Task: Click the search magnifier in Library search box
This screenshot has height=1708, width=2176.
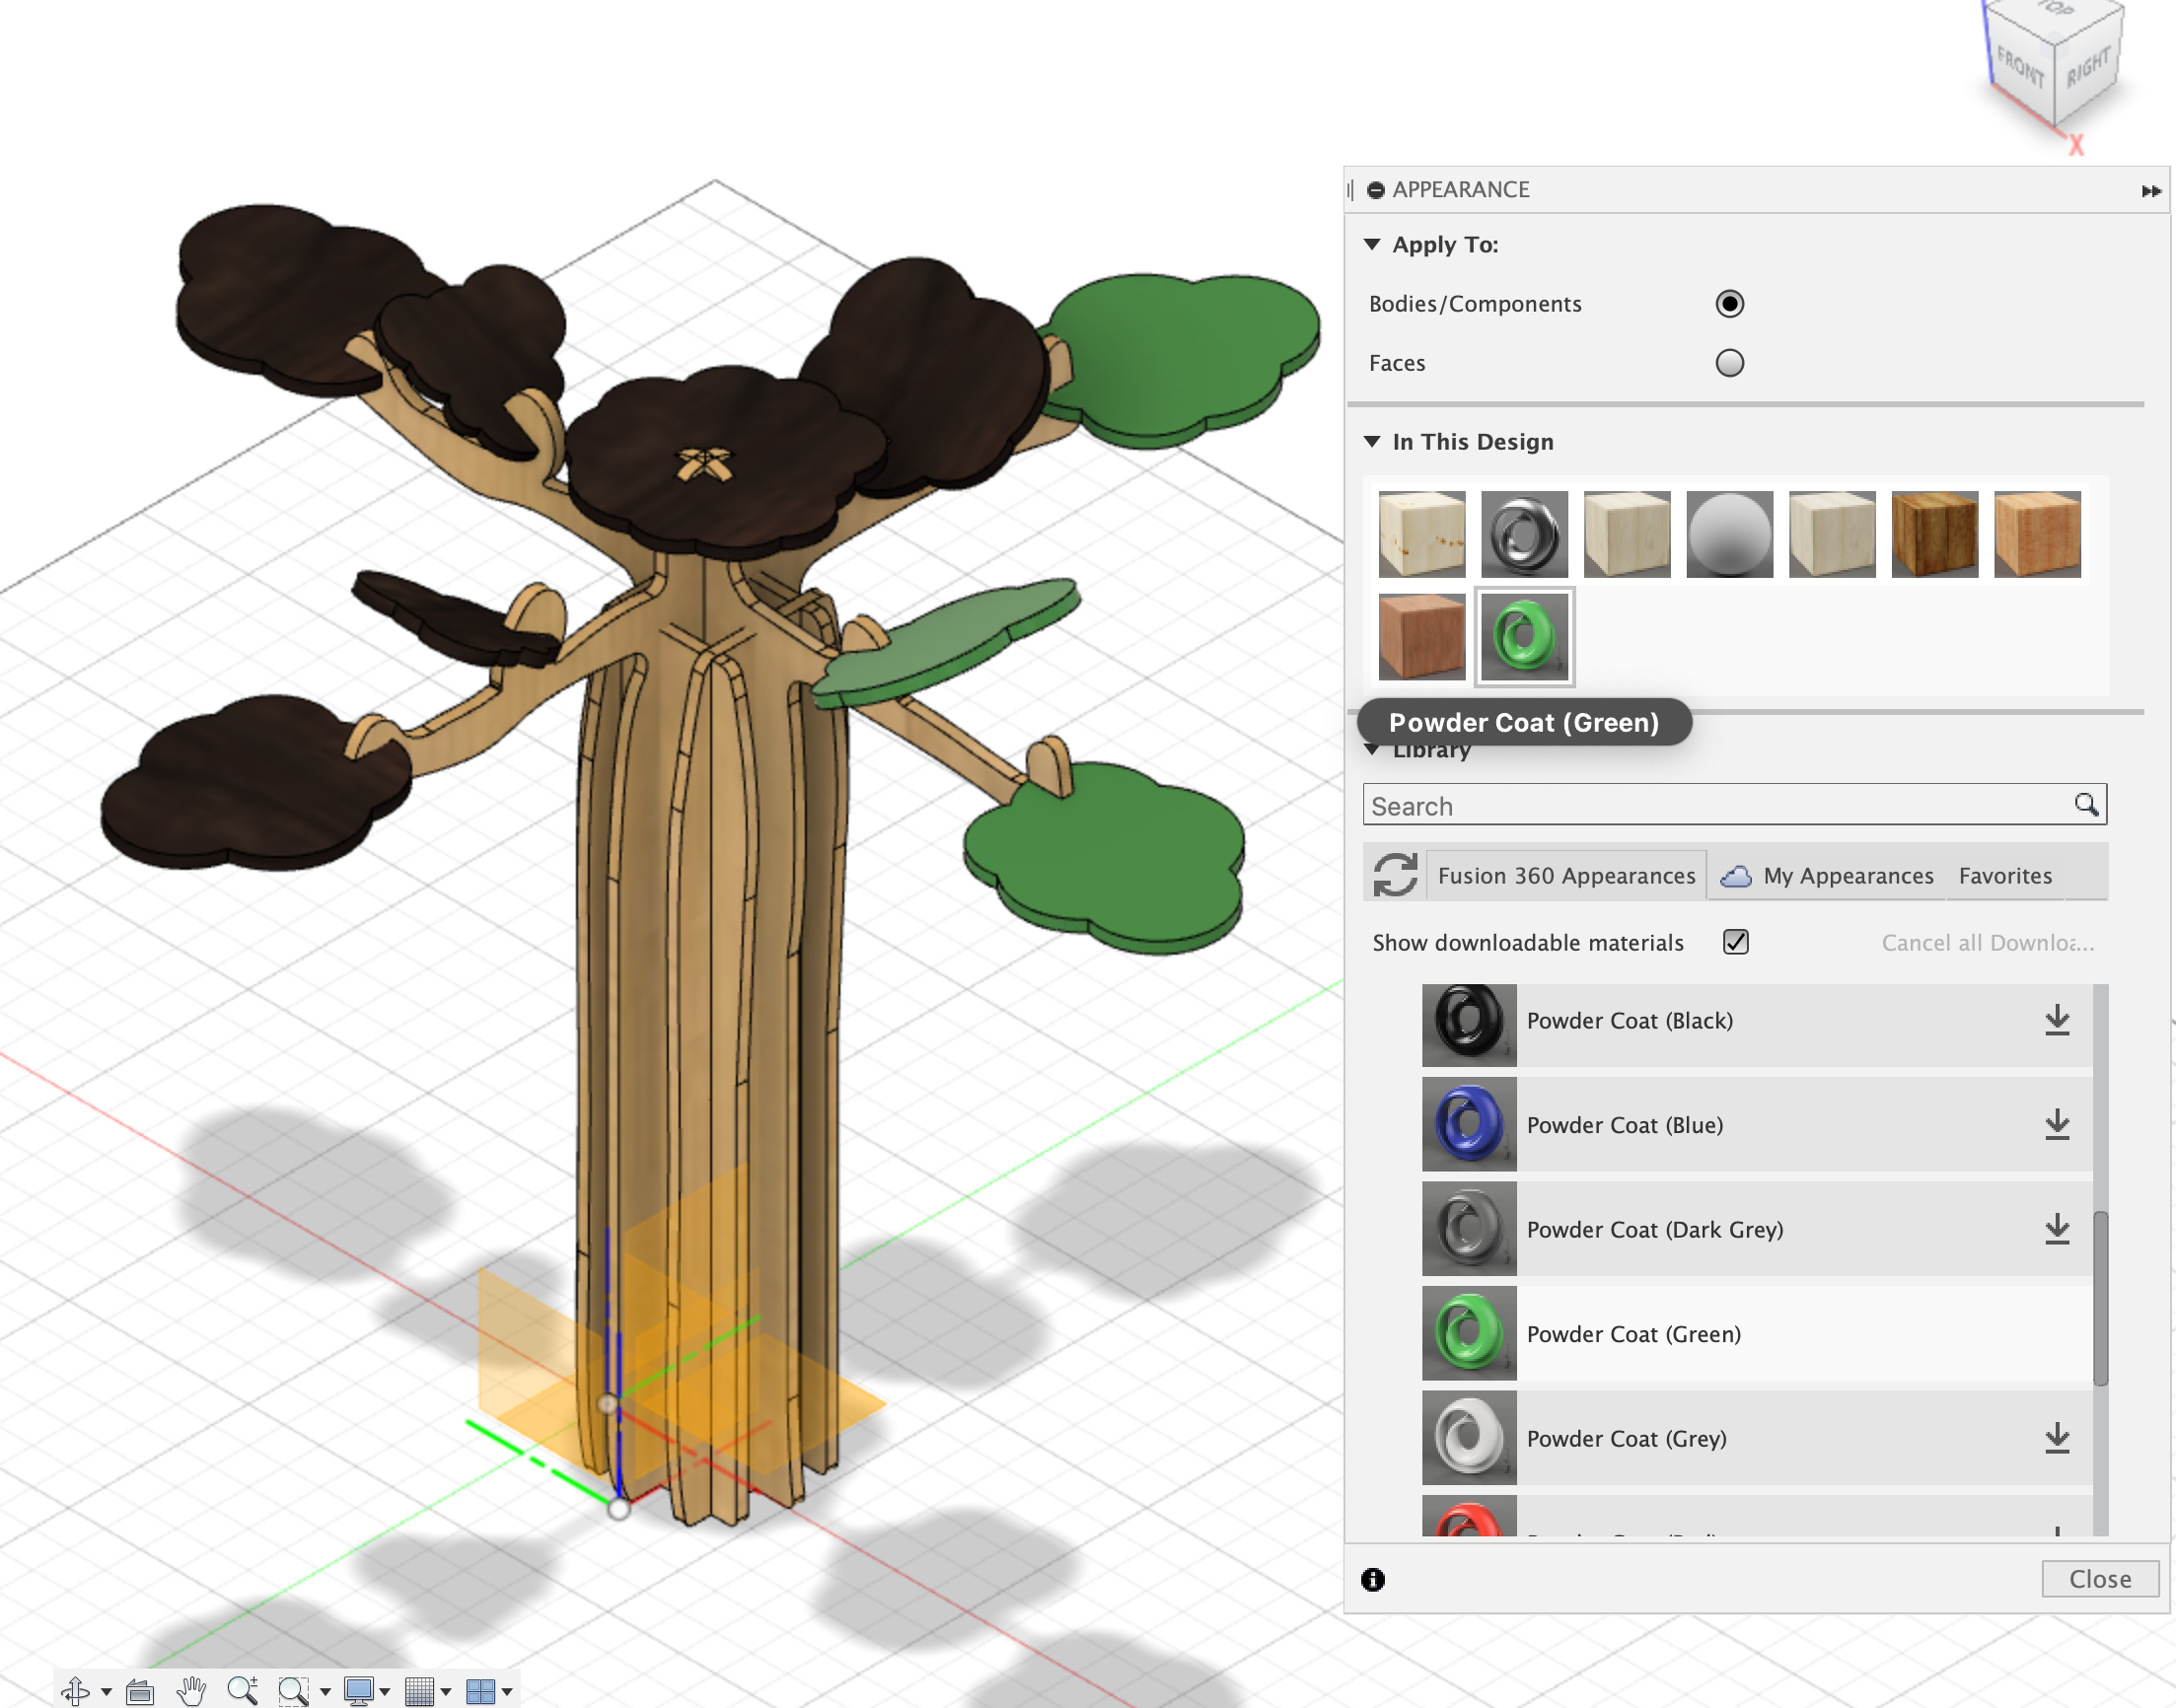Action: pos(2087,805)
